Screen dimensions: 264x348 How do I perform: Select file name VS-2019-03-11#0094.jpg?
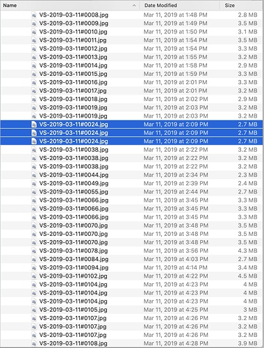tap(74, 267)
